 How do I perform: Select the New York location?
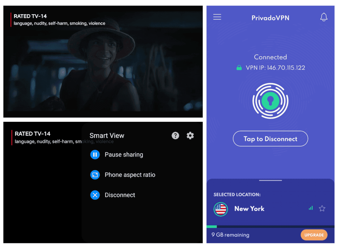pos(249,209)
